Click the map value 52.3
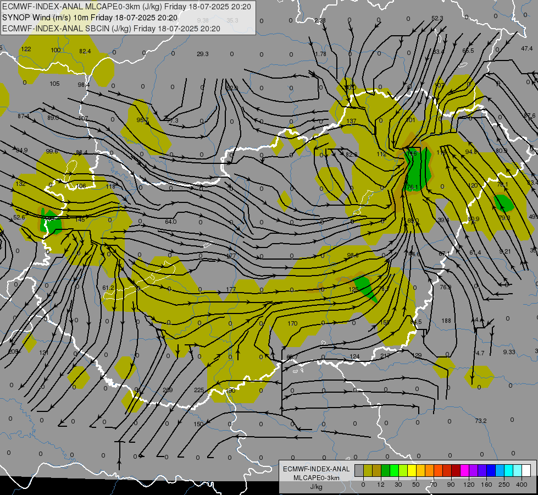Screen dimensions: 538x495 [437, 19]
